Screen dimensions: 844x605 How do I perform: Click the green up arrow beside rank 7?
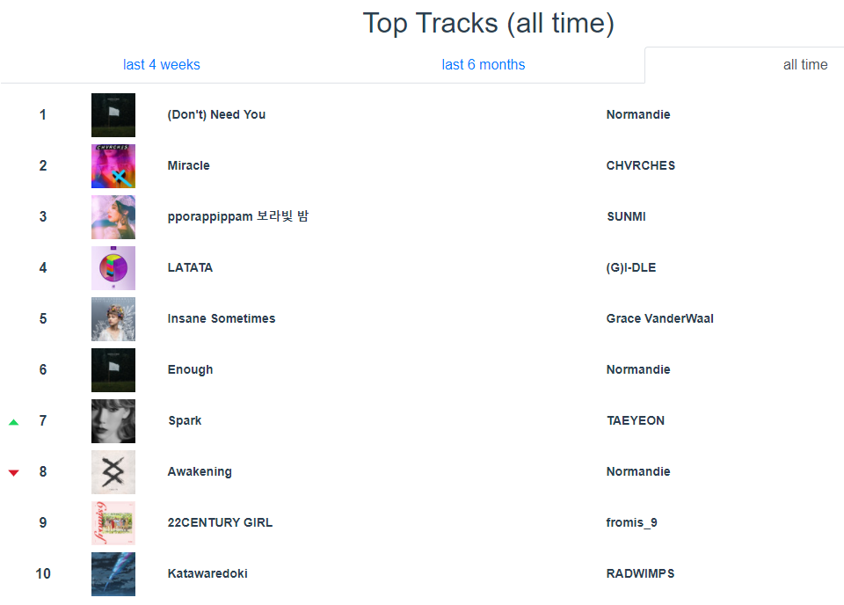(14, 422)
